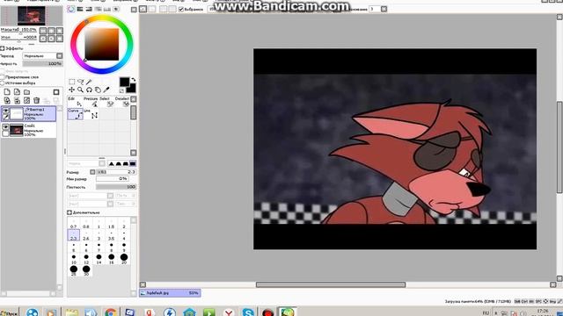
Task: Toggle RGB slider panel visibility
Action: (80, 9)
